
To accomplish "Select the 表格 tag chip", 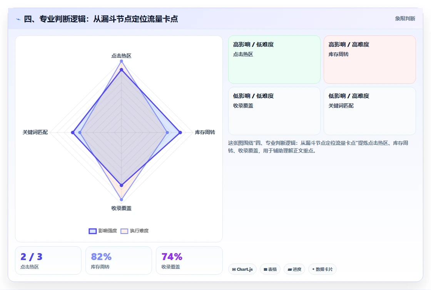I will pos(270,269).
